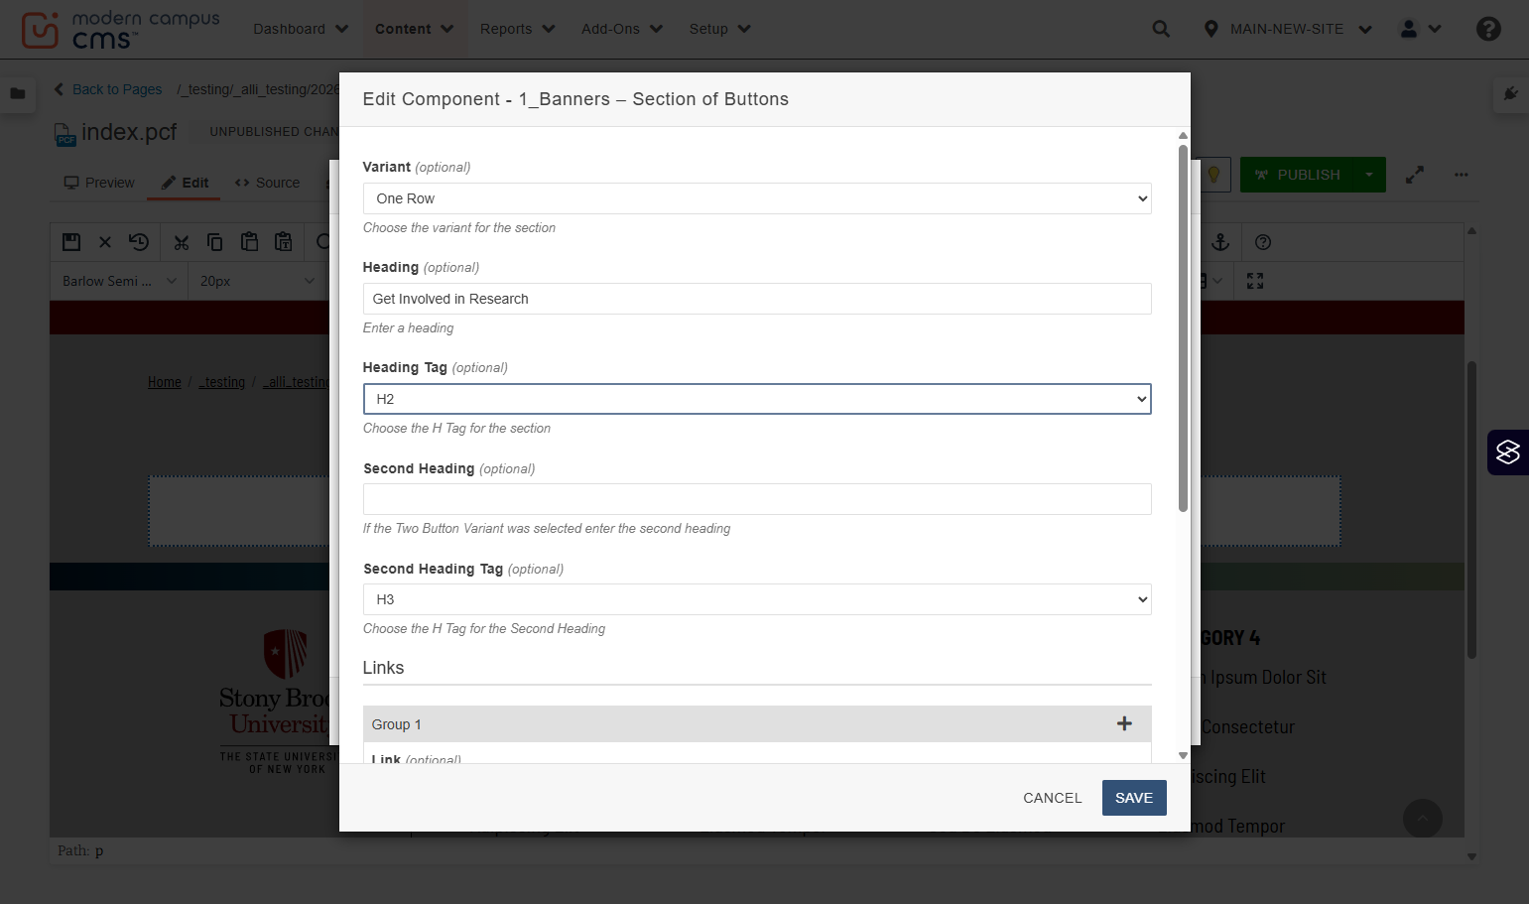Viewport: 1529px width, 904px height.
Task: Open the Add-Ons menu
Action: [x=621, y=29]
